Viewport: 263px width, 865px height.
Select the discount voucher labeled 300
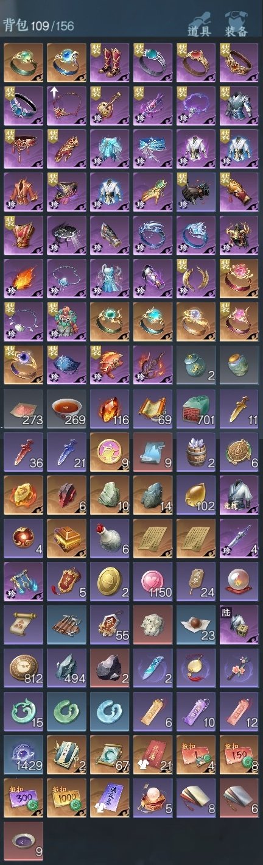pyautogui.click(x=24, y=797)
